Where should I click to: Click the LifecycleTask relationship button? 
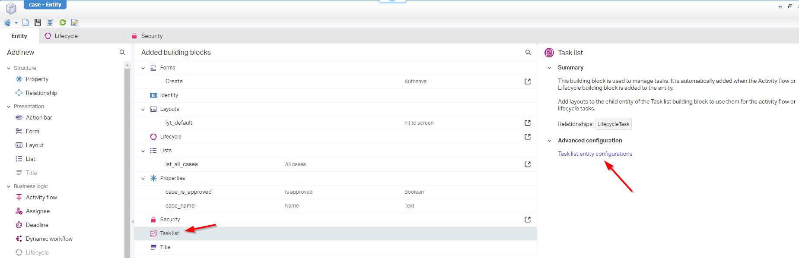[x=613, y=124]
